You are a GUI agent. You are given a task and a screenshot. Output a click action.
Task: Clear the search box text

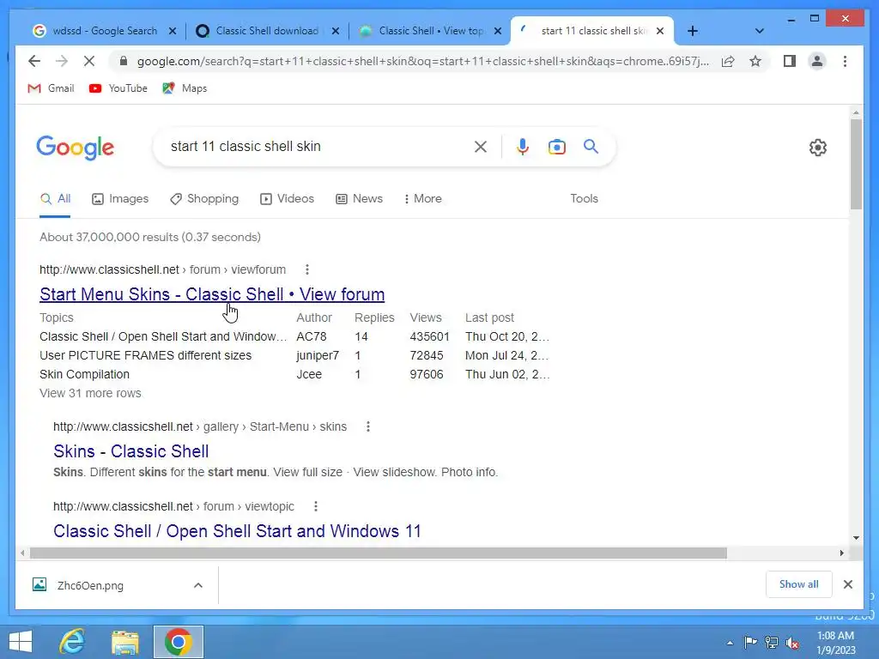(481, 147)
